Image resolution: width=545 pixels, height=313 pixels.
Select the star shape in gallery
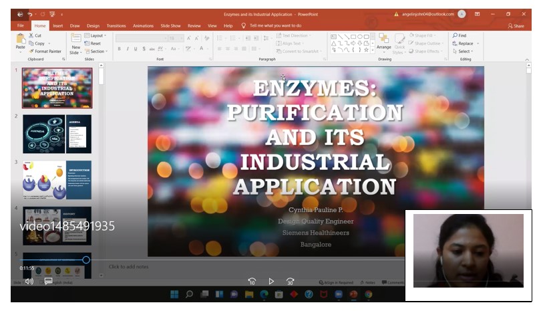pos(366,49)
